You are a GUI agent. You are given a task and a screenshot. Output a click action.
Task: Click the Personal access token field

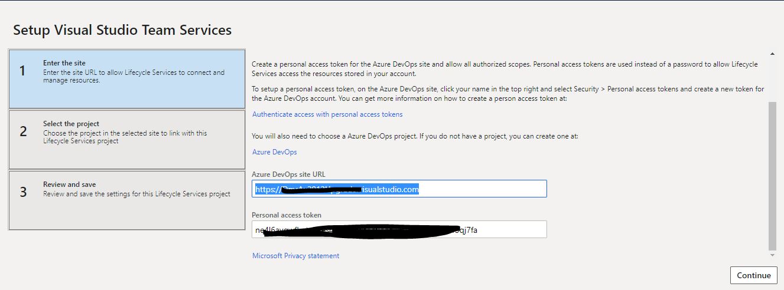[399, 229]
